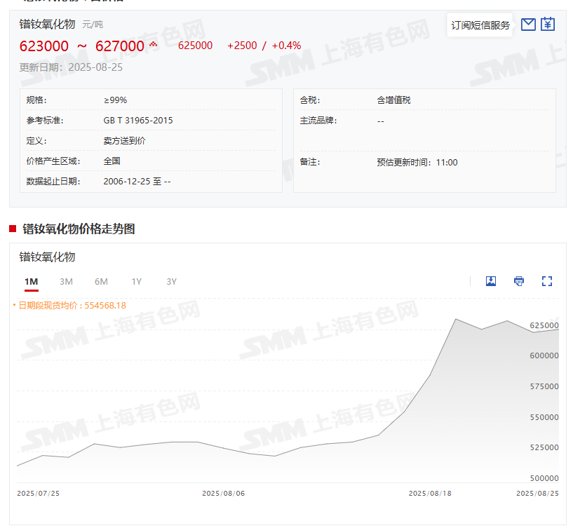The image size is (573, 528).
Task: Show the 1Y price history
Action: tap(136, 282)
